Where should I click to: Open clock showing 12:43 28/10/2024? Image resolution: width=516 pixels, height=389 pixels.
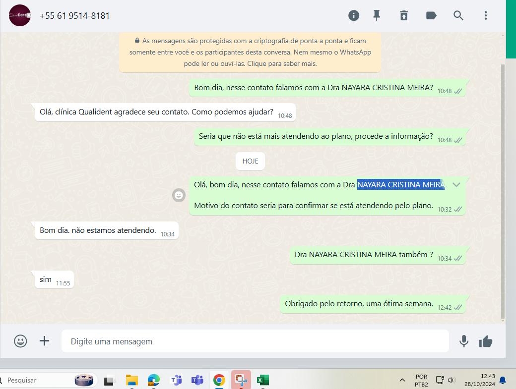pyautogui.click(x=480, y=380)
